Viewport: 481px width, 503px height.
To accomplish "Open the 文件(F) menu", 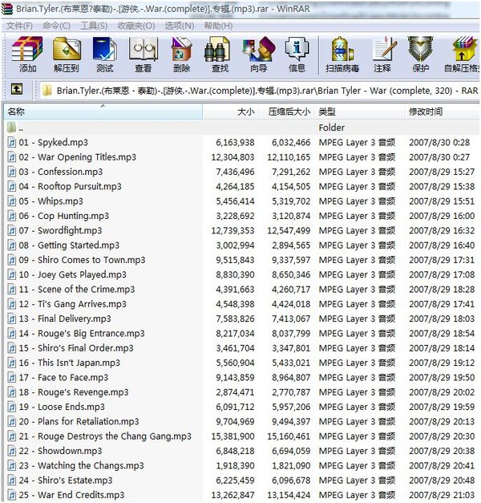I will tap(19, 26).
